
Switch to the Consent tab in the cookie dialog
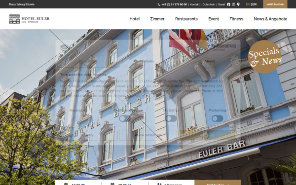(86, 61)
